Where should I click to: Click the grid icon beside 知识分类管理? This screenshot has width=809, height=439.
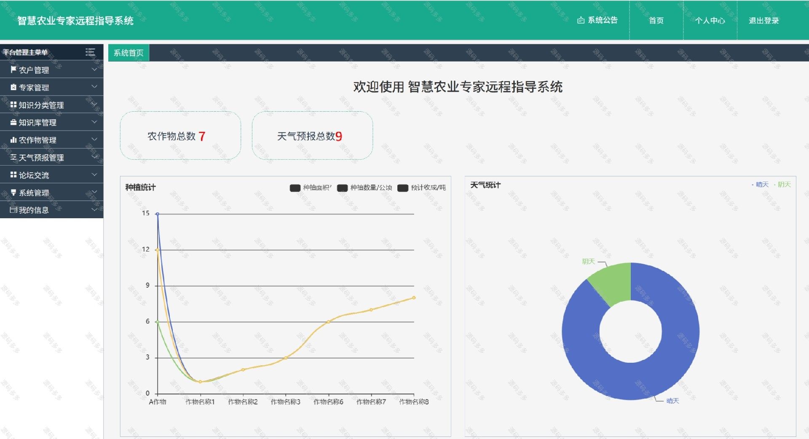point(13,105)
